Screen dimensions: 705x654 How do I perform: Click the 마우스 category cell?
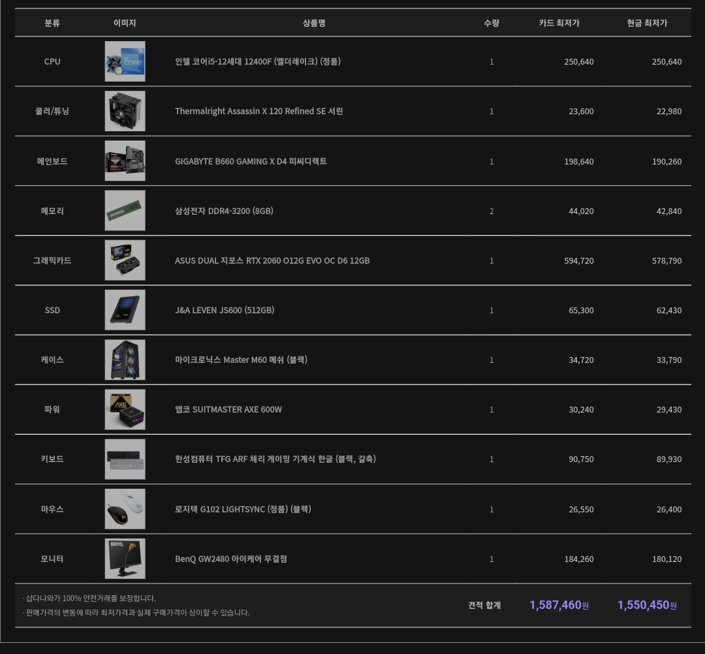52,509
